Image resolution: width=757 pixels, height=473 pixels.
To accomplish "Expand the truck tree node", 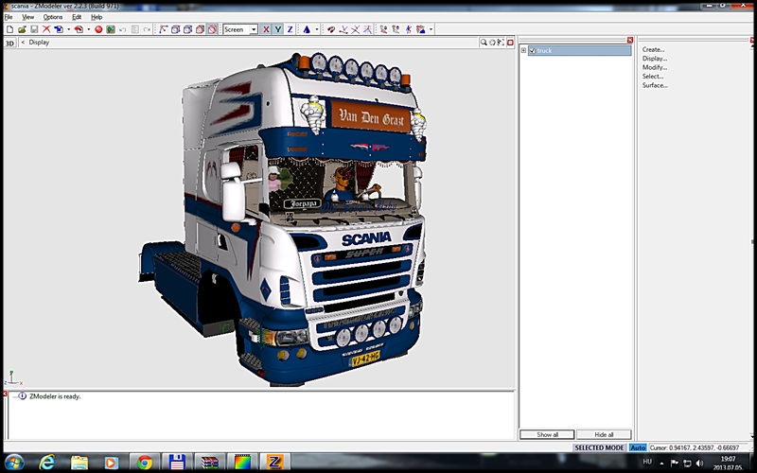I will pyautogui.click(x=524, y=50).
